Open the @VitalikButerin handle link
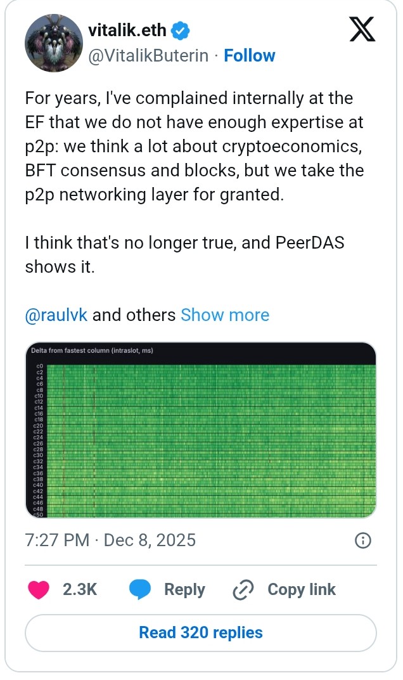This screenshot has height=680, width=403. click(148, 56)
